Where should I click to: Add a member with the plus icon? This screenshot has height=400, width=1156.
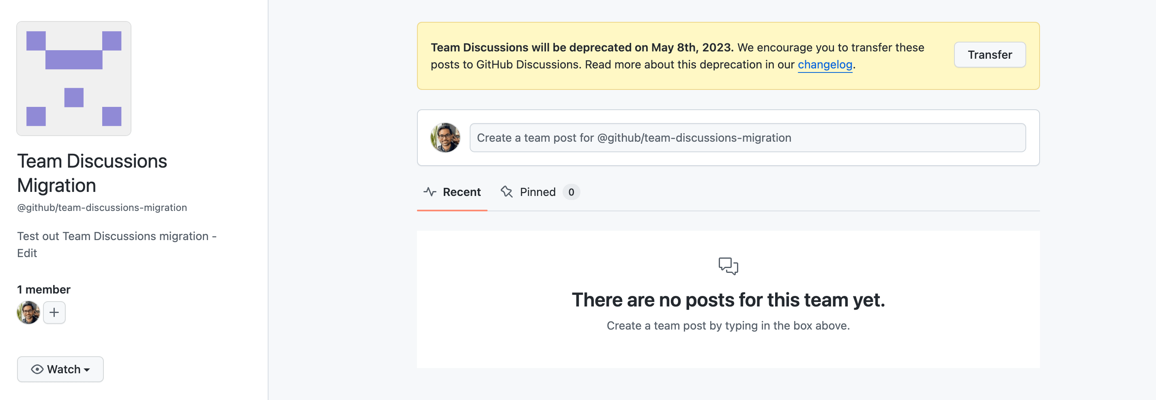point(54,312)
